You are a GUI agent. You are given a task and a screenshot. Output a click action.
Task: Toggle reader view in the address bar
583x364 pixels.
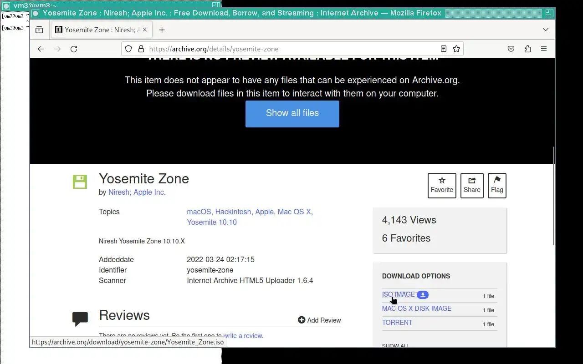tap(443, 49)
